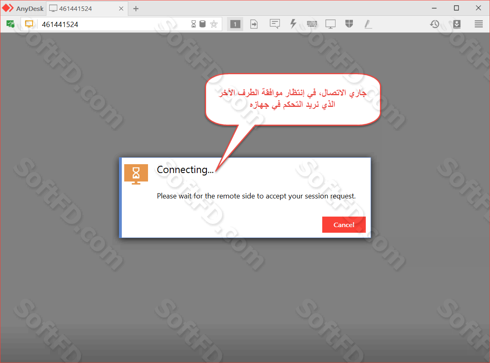490x363 pixels.
Task: Click the green connection status icon
Action: pyautogui.click(x=10, y=24)
